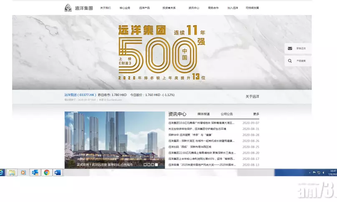This screenshot has height=202, width=337.
Task: Open Internet Explorer from the taskbar
Action: (x=2, y=172)
